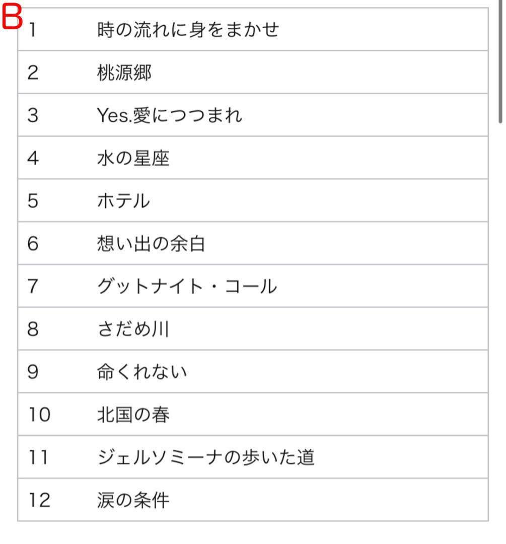Click ジェルソミーナの歩いた道 in the track list
Screen dimensions: 506x544
pos(205,458)
